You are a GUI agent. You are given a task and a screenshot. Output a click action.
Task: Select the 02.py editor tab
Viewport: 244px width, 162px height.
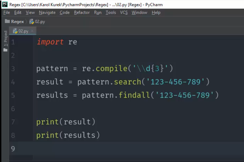pyautogui.click(x=23, y=31)
